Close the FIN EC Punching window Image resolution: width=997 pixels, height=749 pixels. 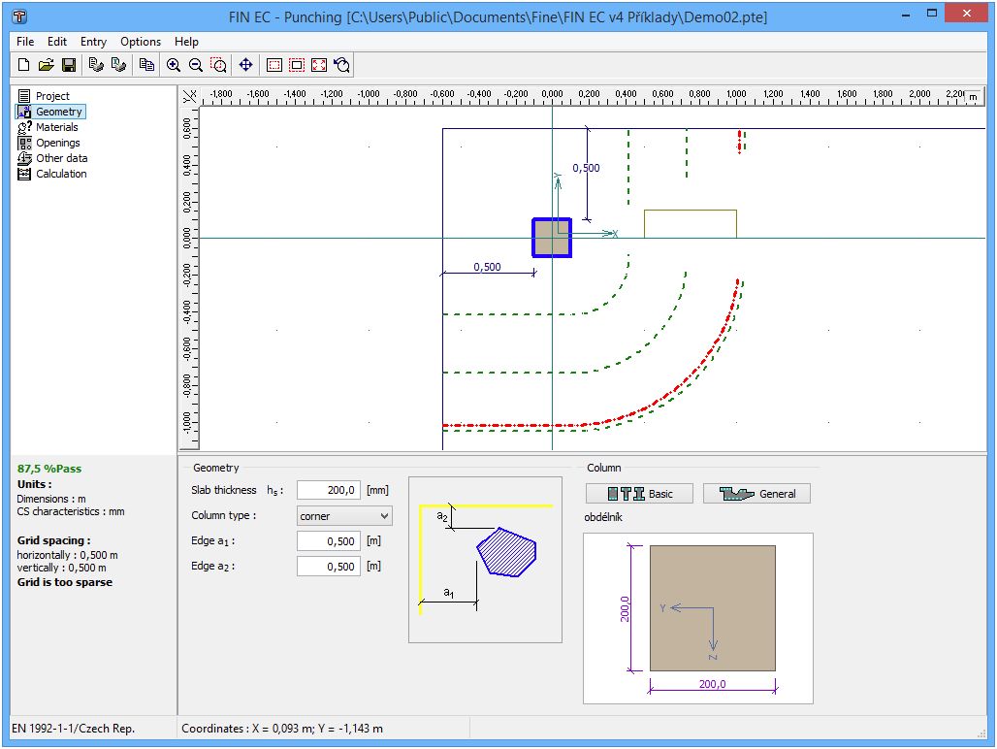point(967,14)
